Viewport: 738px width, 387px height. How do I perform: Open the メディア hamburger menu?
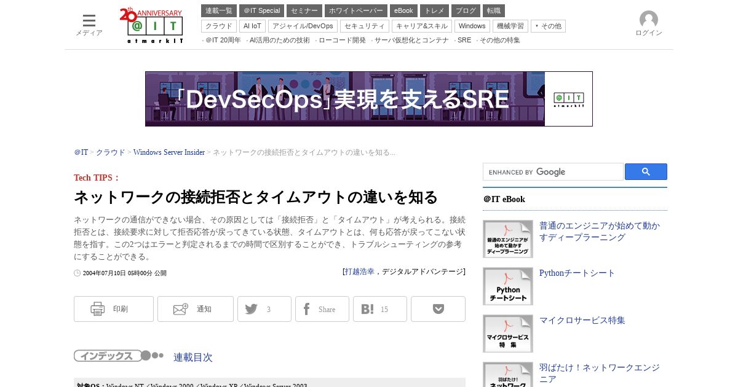click(89, 25)
